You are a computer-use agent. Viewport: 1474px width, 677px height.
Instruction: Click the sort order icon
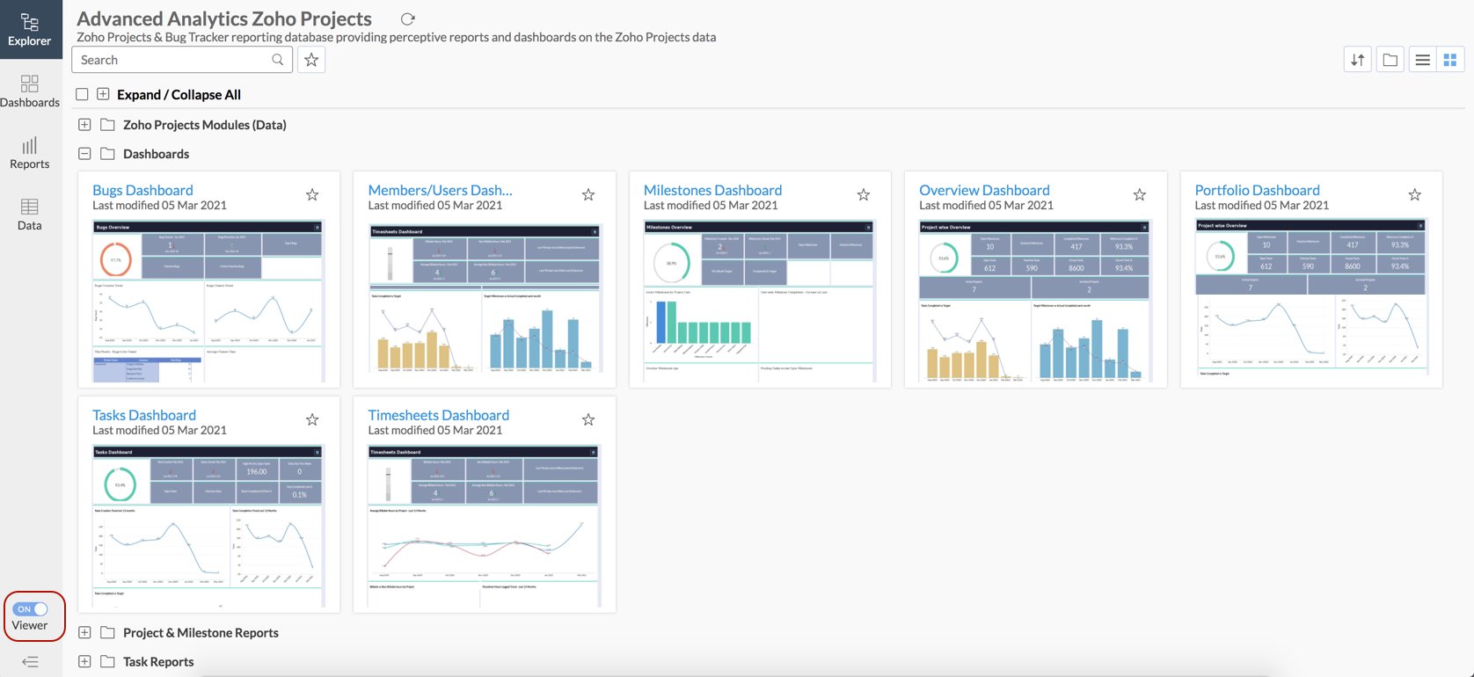coord(1358,60)
